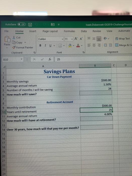
Task: Click the Insert Function fx icon
Action: (50, 59)
